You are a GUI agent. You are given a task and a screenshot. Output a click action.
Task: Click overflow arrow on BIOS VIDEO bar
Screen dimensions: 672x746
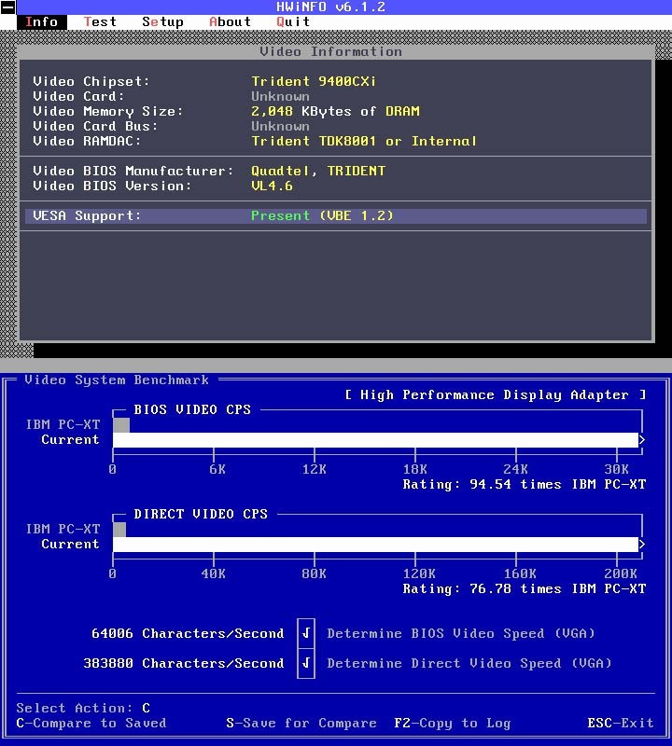coord(642,439)
